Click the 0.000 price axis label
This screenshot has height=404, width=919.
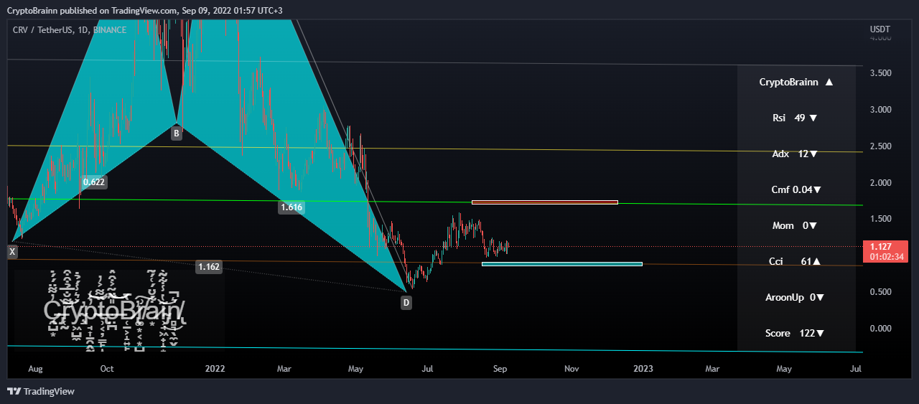click(880, 329)
